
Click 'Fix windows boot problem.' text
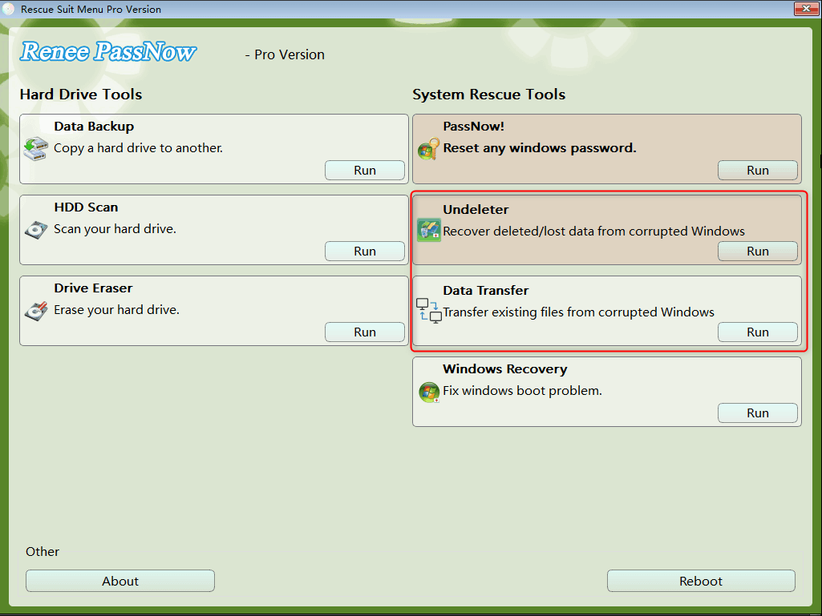click(x=522, y=391)
